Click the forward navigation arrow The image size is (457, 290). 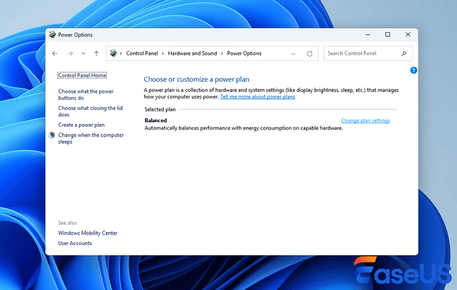(x=70, y=54)
